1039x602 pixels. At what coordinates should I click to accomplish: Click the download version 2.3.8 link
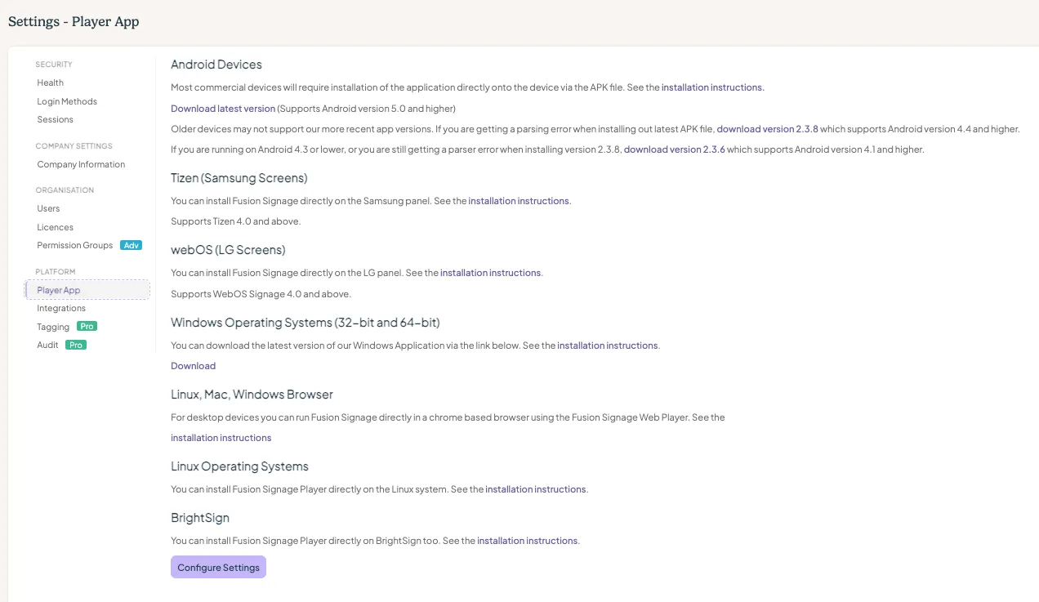click(x=767, y=129)
